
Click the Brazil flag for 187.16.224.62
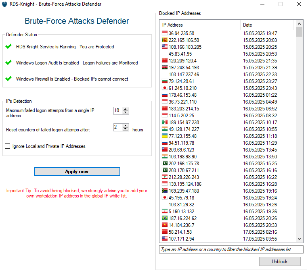(x=165, y=218)
